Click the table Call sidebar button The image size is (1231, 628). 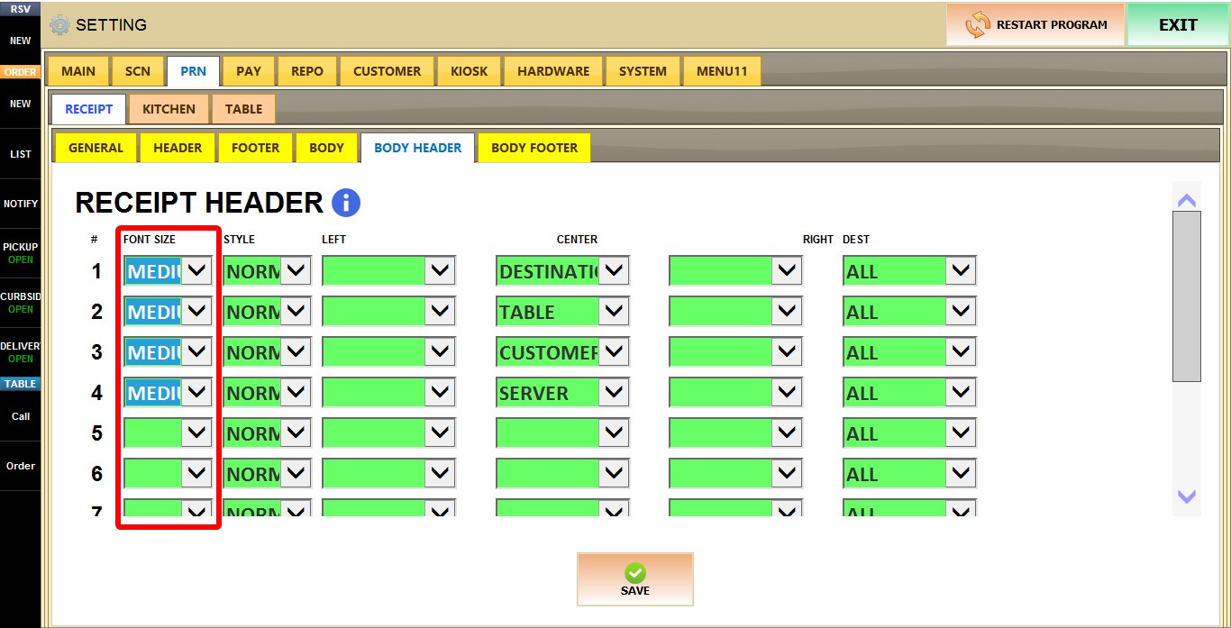click(20, 416)
